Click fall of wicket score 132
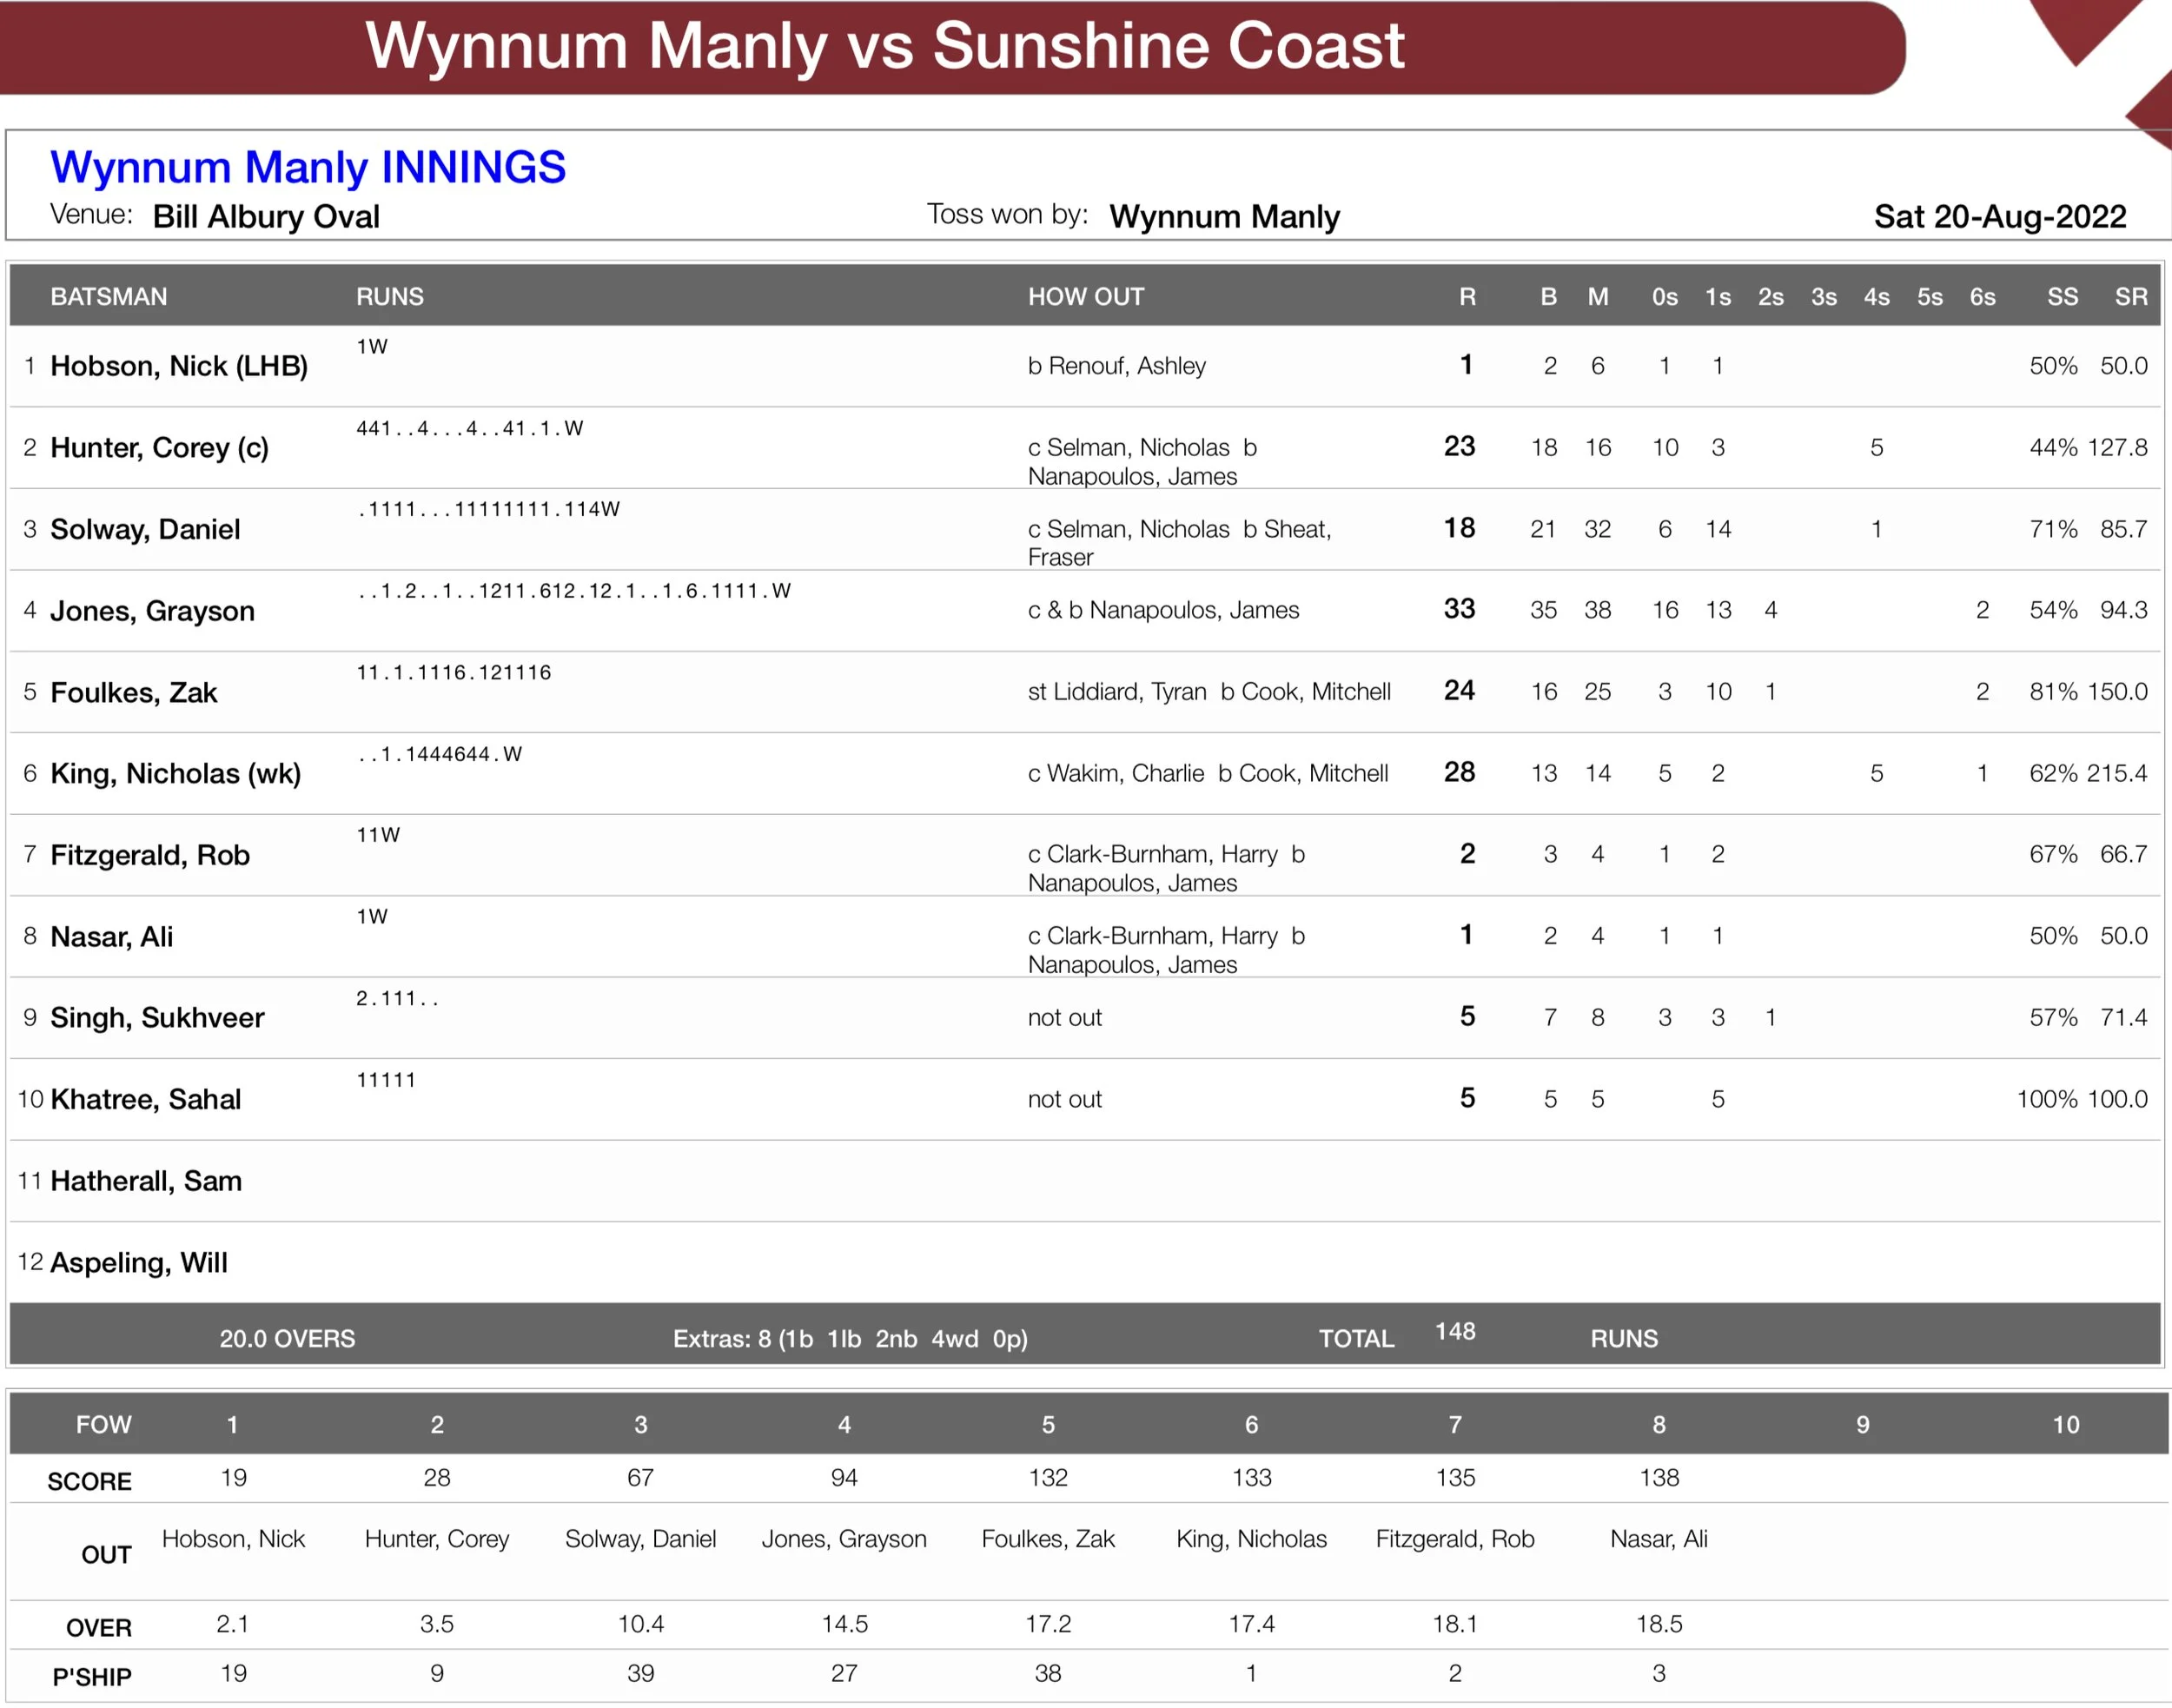This screenshot has height=1708, width=2172. (x=1047, y=1478)
